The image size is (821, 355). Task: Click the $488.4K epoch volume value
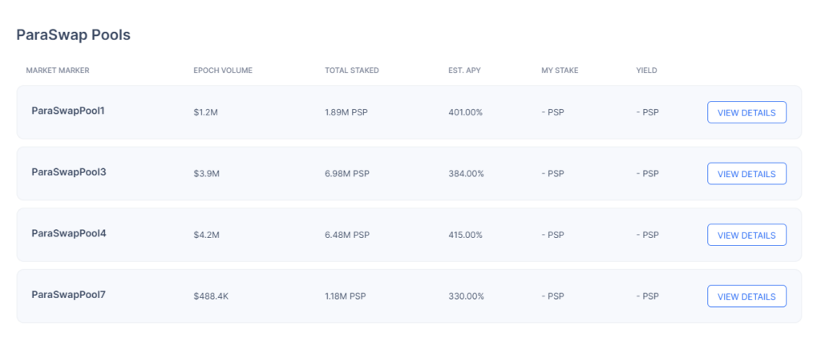(211, 297)
